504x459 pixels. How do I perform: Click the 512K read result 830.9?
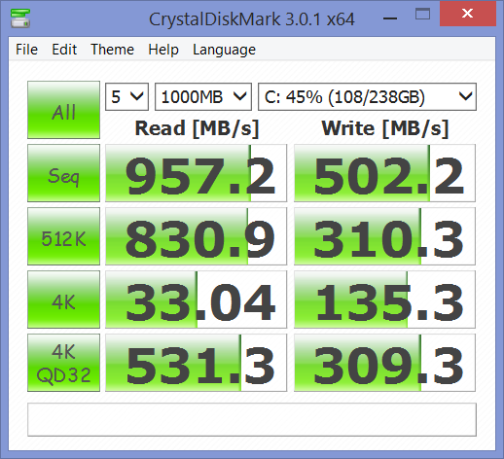pos(196,236)
